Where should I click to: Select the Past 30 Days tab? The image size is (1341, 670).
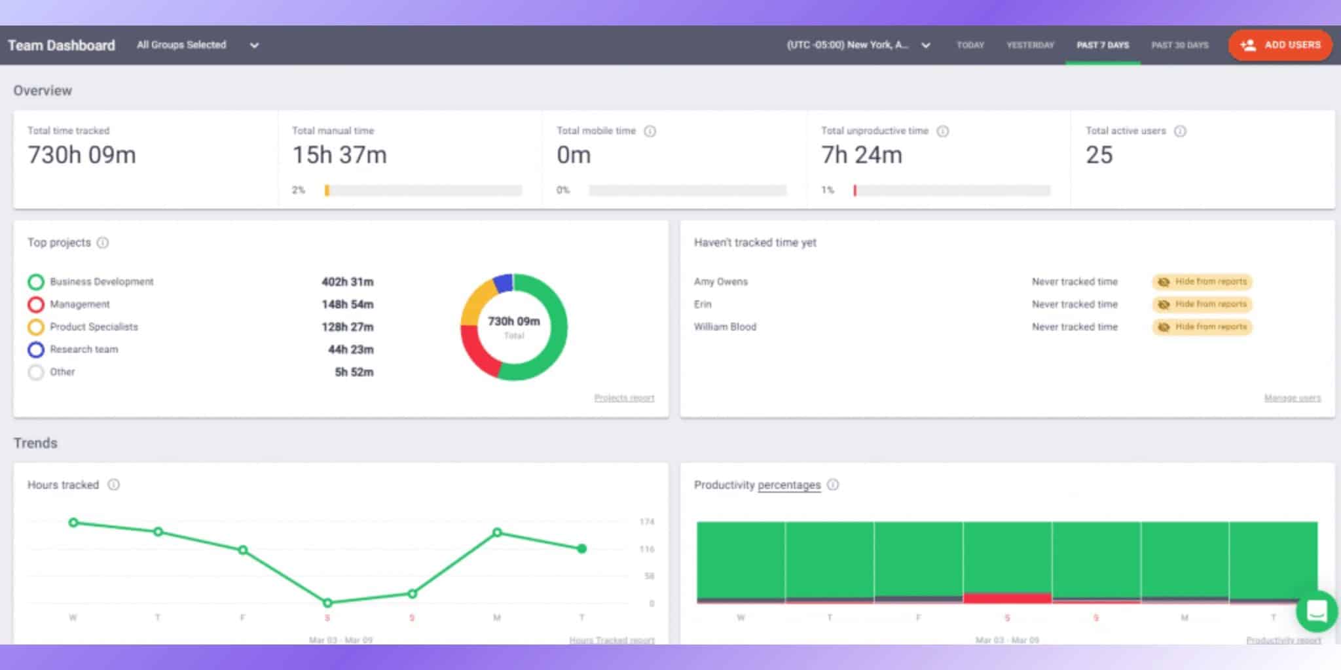coord(1179,45)
